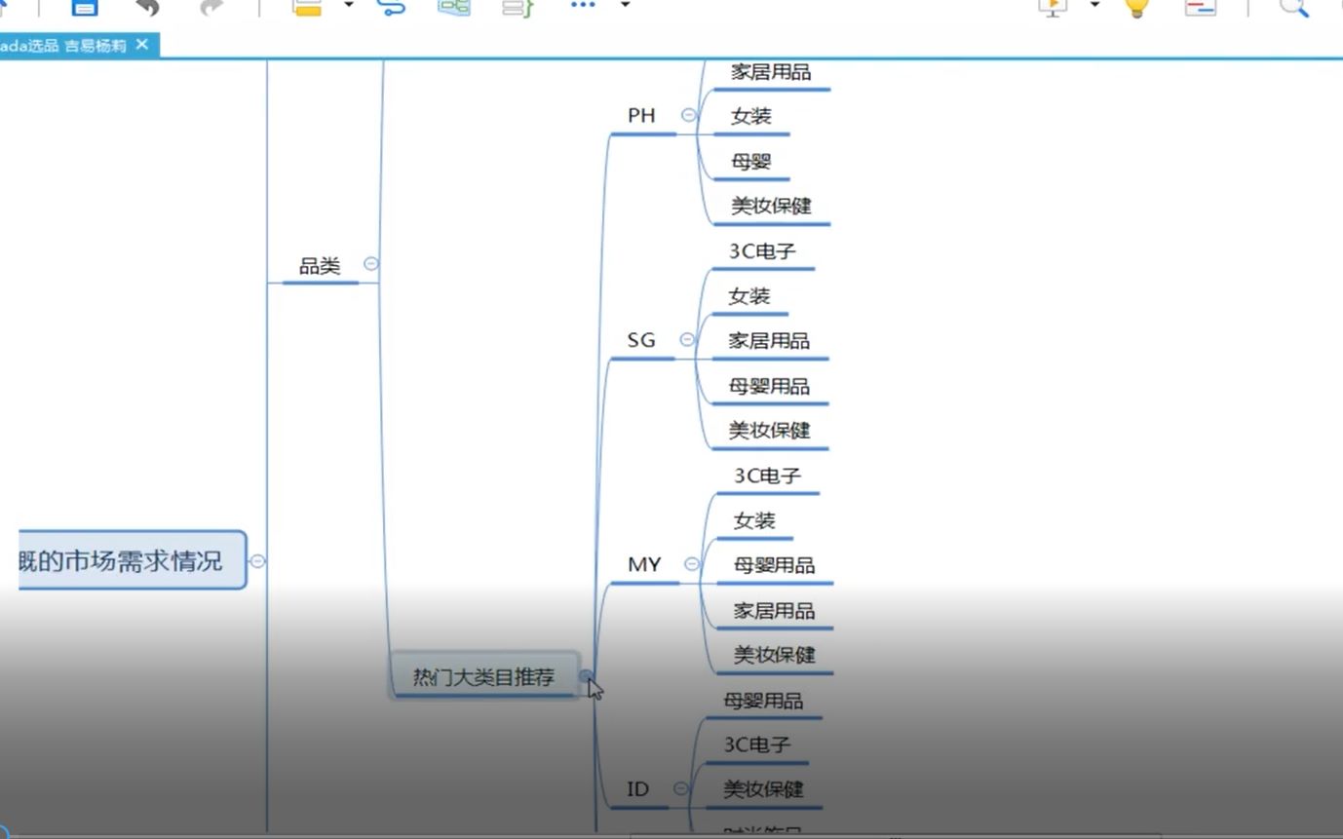Select 3C电子 under ID
Viewport: 1343px width, 839px height.
coord(756,744)
